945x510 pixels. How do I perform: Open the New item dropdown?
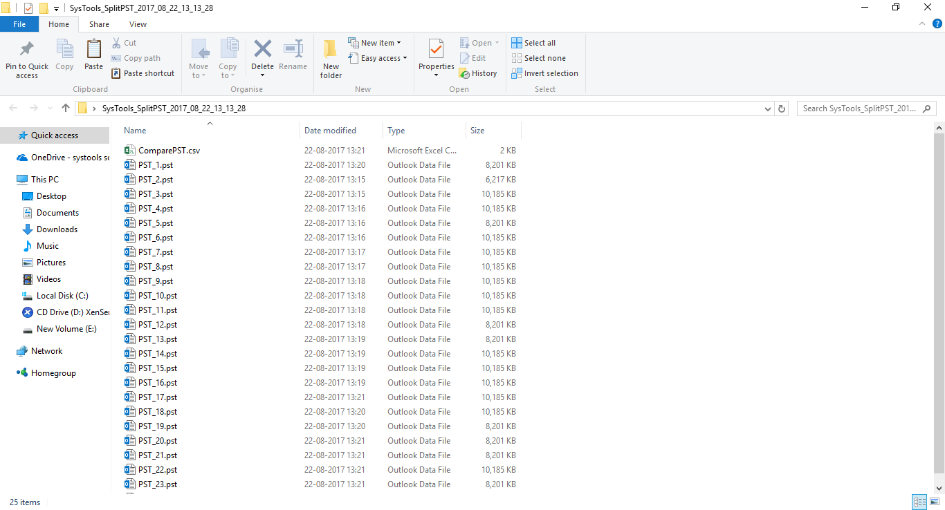click(x=376, y=42)
